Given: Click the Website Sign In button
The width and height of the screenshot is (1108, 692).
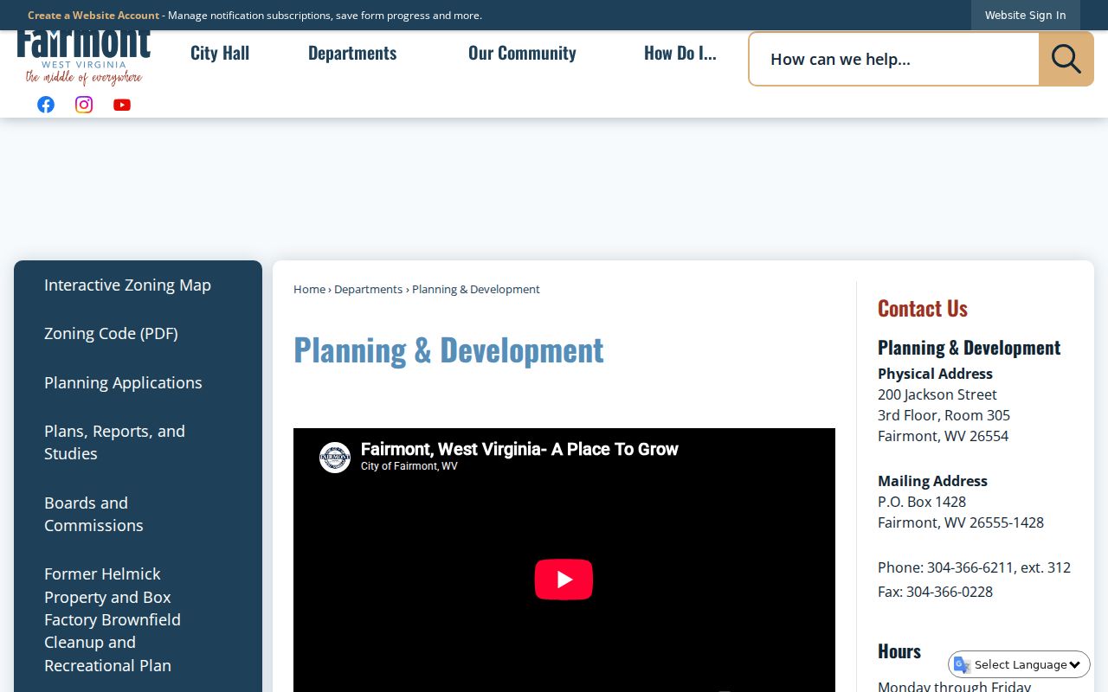Looking at the screenshot, I should tap(1025, 16).
